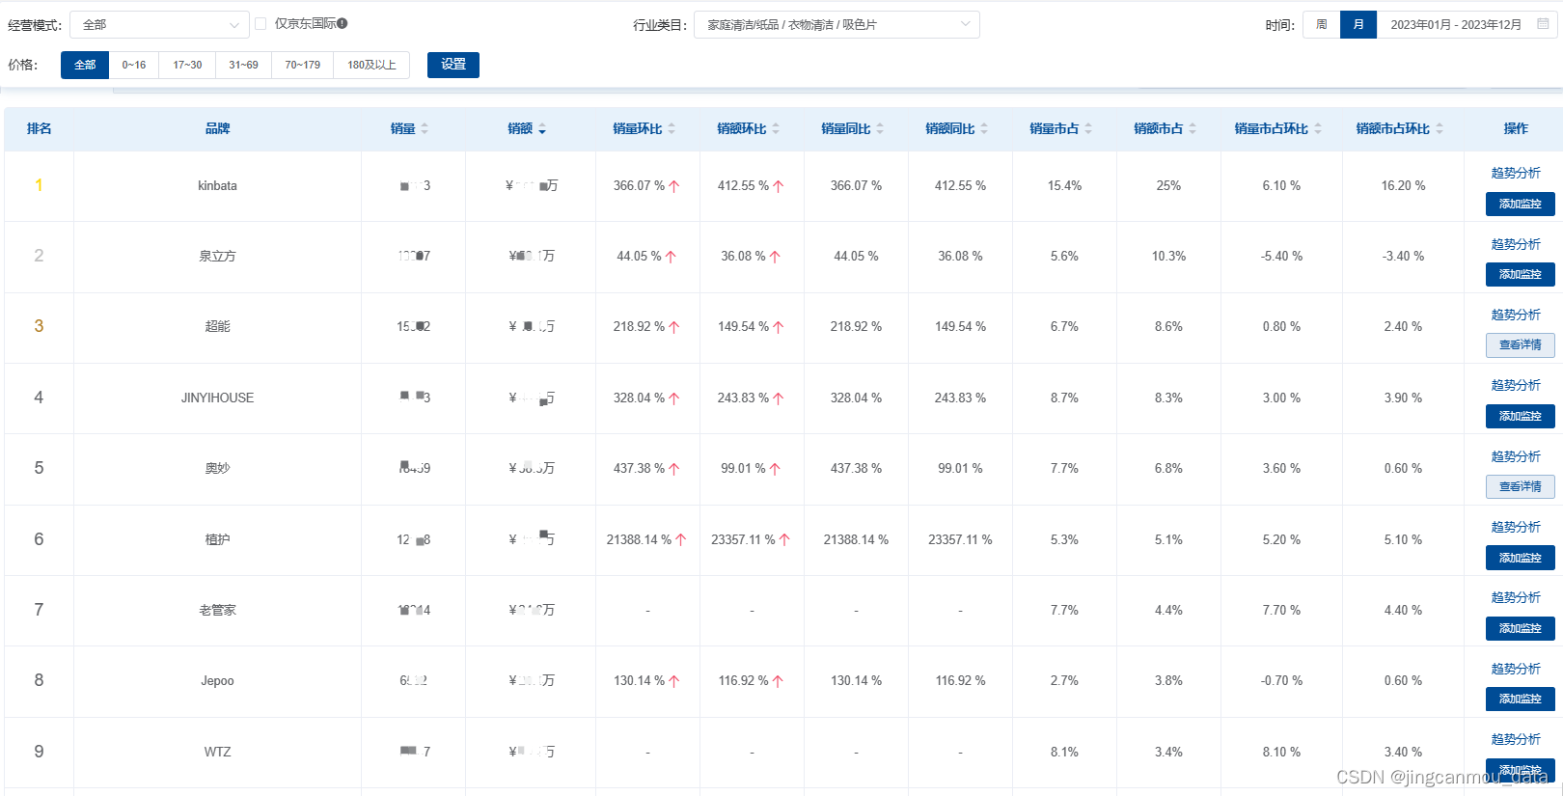The width and height of the screenshot is (1563, 796).
Task: Click brand name 泉立方
Action: tap(217, 256)
